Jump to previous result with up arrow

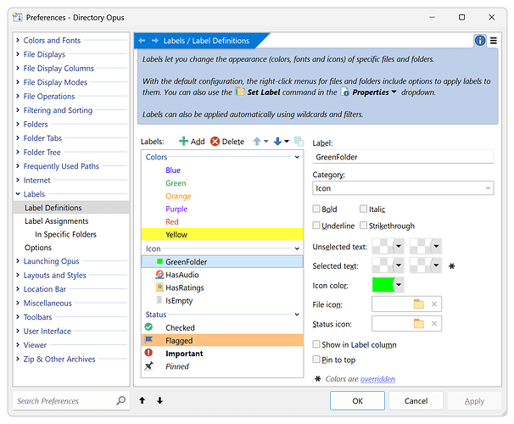point(142,400)
